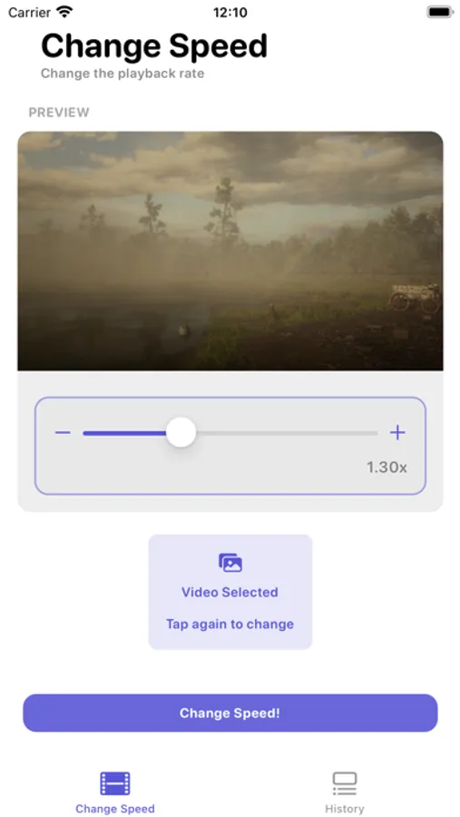Select the Change Speed tab label
The image size is (460, 817).
coord(115,809)
